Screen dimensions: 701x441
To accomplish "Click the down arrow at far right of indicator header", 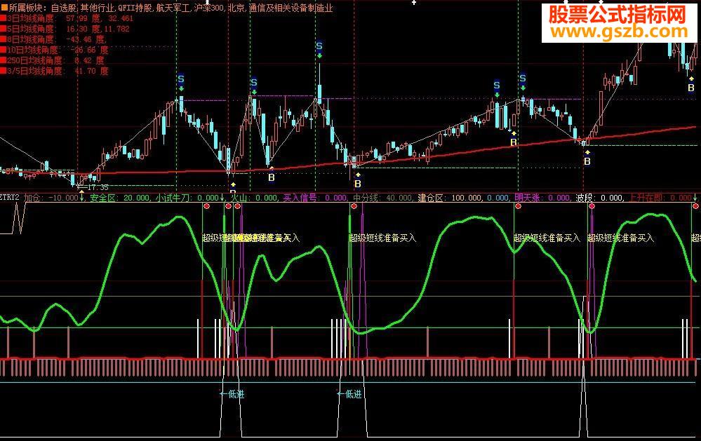I will pos(695,198).
